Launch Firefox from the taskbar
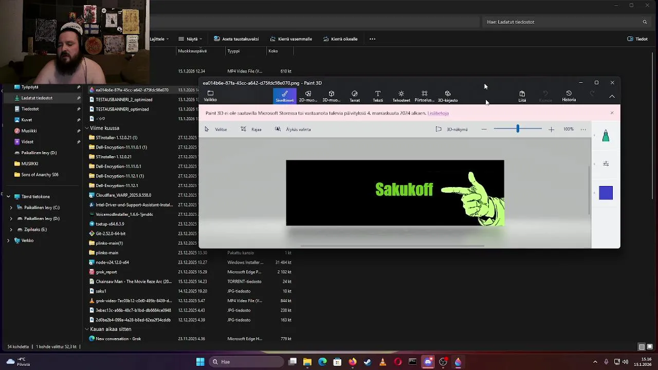658x370 pixels. pyautogui.click(x=352, y=362)
